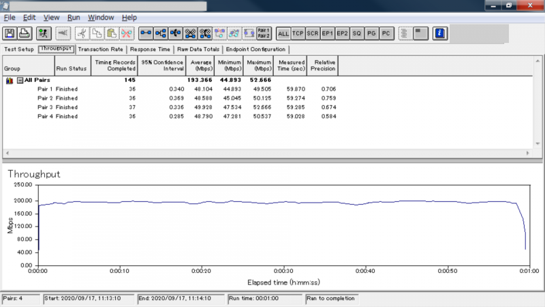Click the Paste clipboard icon

coord(111,33)
